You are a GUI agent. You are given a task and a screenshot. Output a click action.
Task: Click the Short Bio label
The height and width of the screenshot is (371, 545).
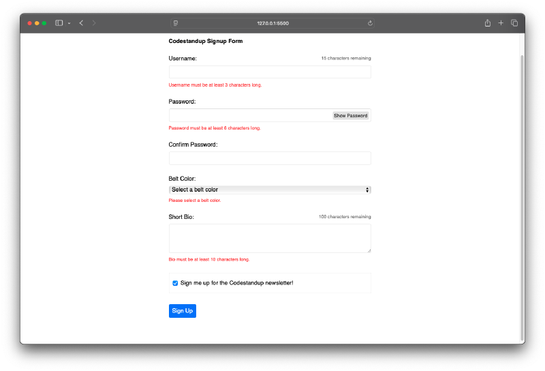[181, 217]
